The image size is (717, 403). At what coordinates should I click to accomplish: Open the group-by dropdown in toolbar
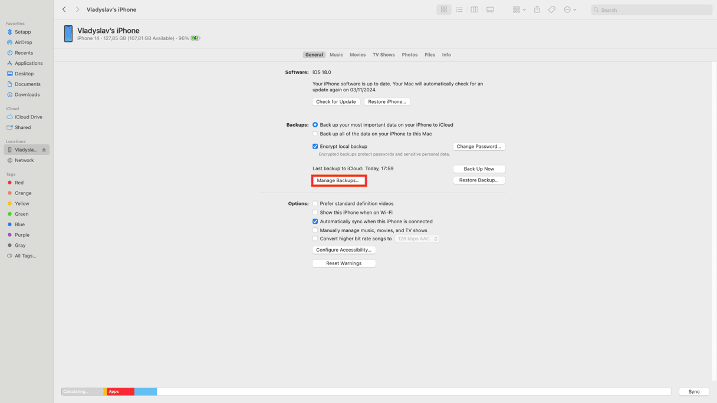[x=519, y=10]
